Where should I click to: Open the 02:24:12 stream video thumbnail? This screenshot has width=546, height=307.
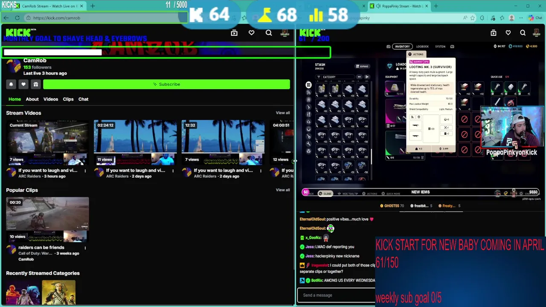point(135,142)
